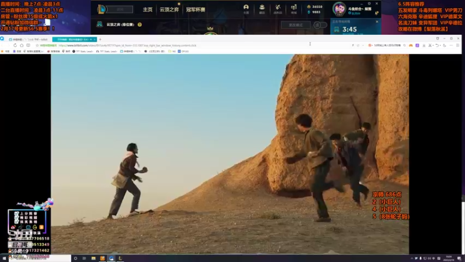This screenshot has height=262, width=465.
Task: Open the store coins icon in League client
Action: [294, 8]
